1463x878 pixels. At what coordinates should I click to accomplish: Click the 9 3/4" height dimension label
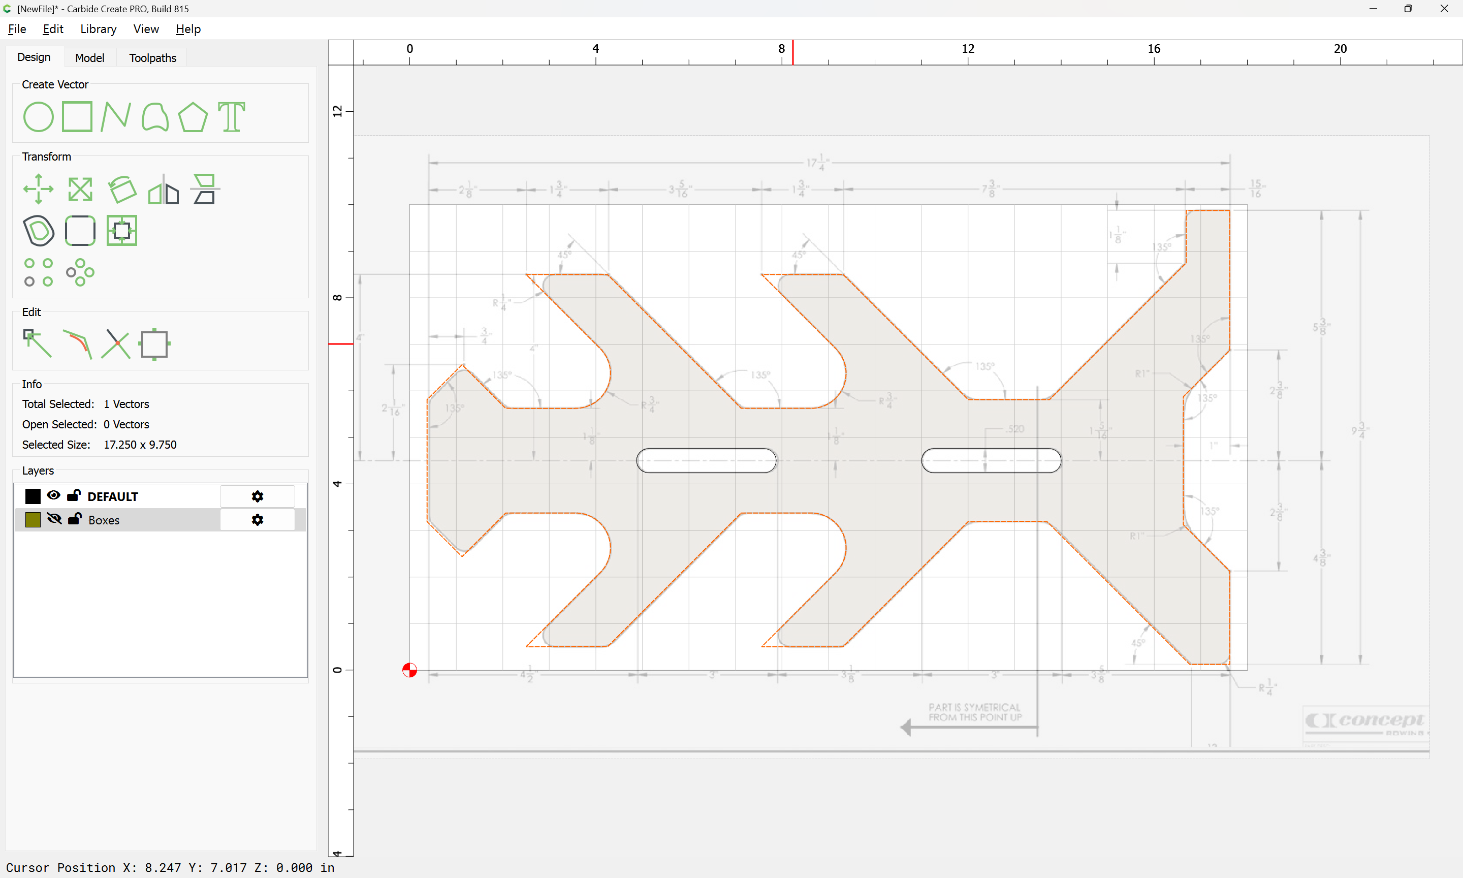click(1360, 431)
